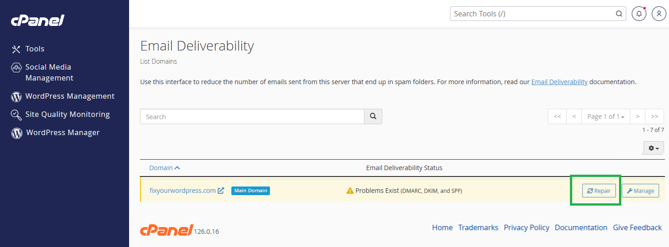Click the Email Deliverability Status column header
Screen dimensions: 669x247
pyautogui.click(x=404, y=168)
